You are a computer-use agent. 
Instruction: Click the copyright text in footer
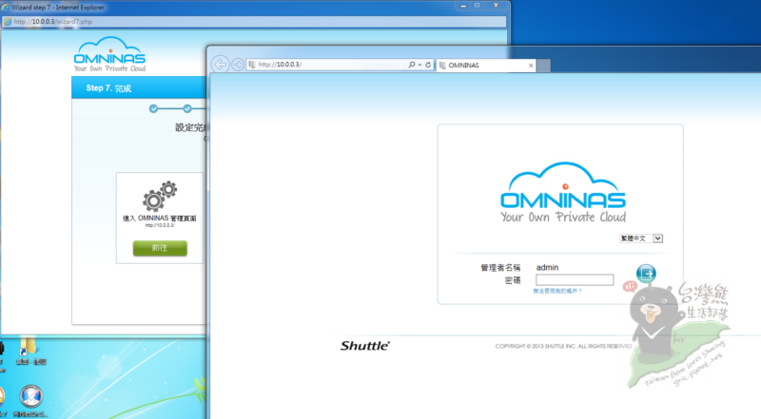pyautogui.click(x=563, y=346)
